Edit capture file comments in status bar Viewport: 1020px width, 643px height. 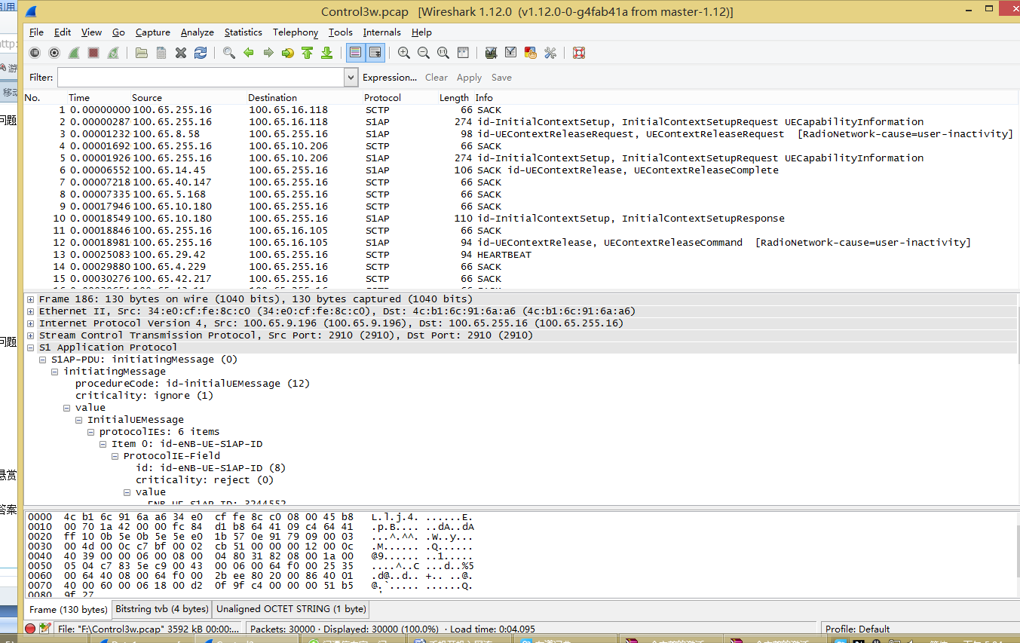point(45,629)
